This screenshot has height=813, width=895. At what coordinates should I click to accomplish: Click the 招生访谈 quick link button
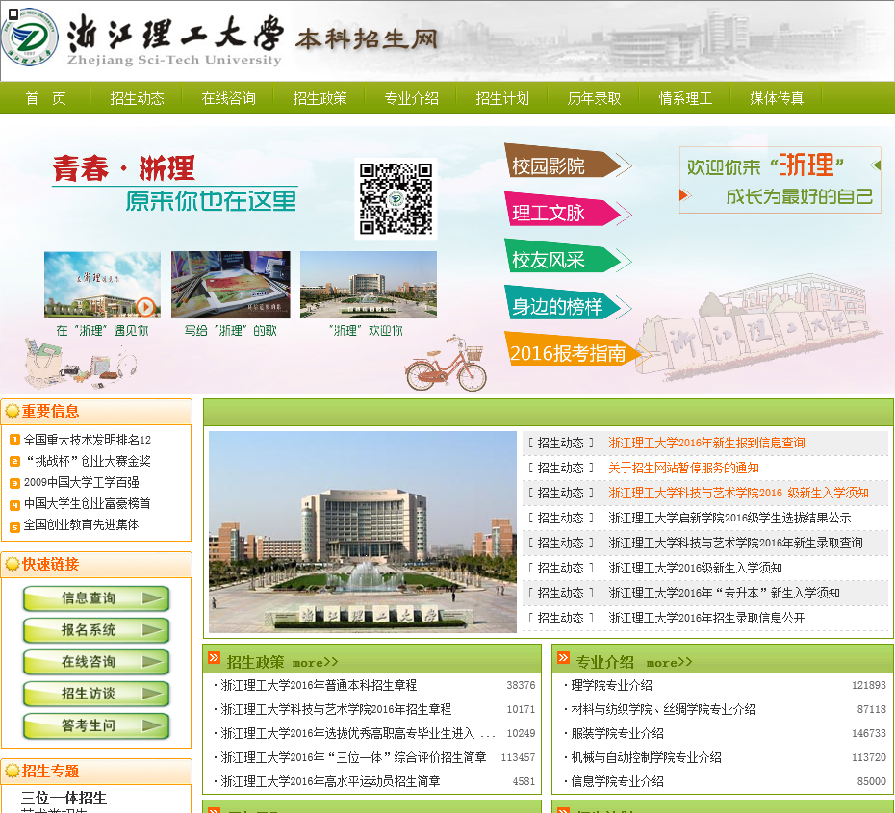point(96,694)
